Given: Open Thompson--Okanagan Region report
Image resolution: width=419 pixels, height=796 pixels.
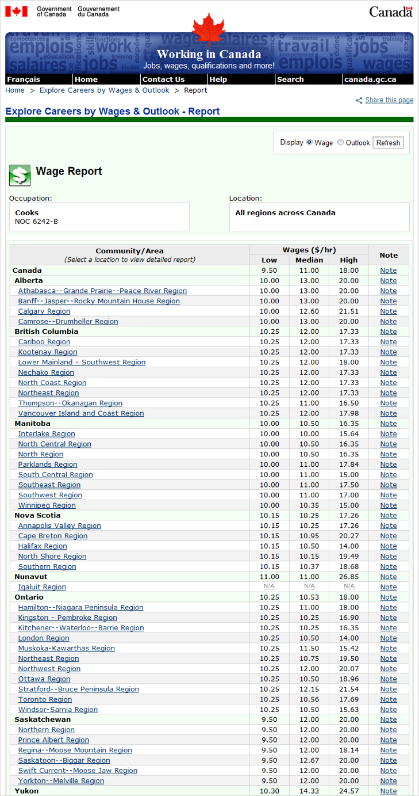Looking at the screenshot, I should click(70, 403).
